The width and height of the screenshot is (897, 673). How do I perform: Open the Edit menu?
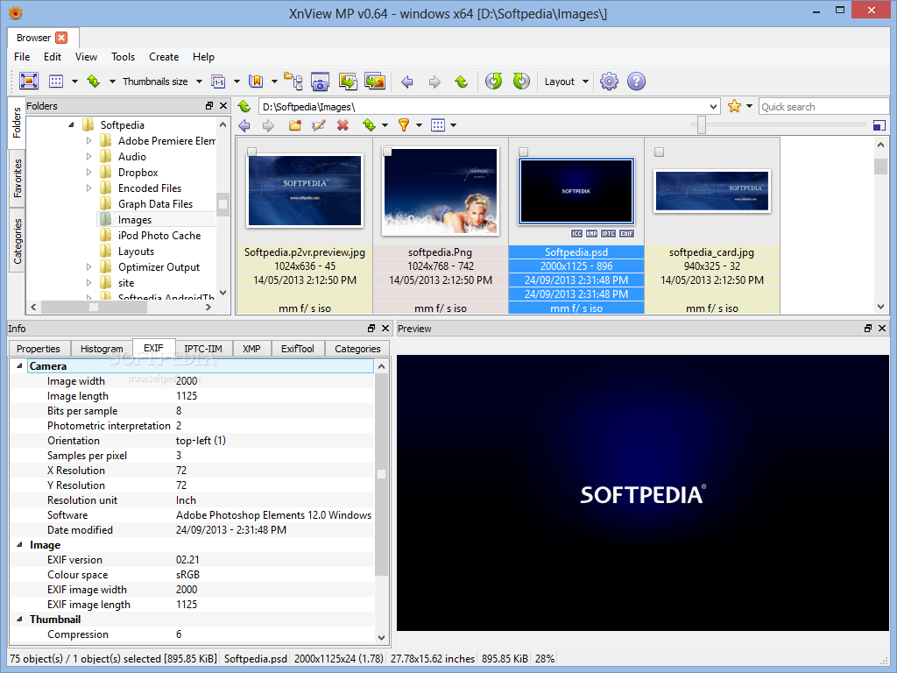52,57
